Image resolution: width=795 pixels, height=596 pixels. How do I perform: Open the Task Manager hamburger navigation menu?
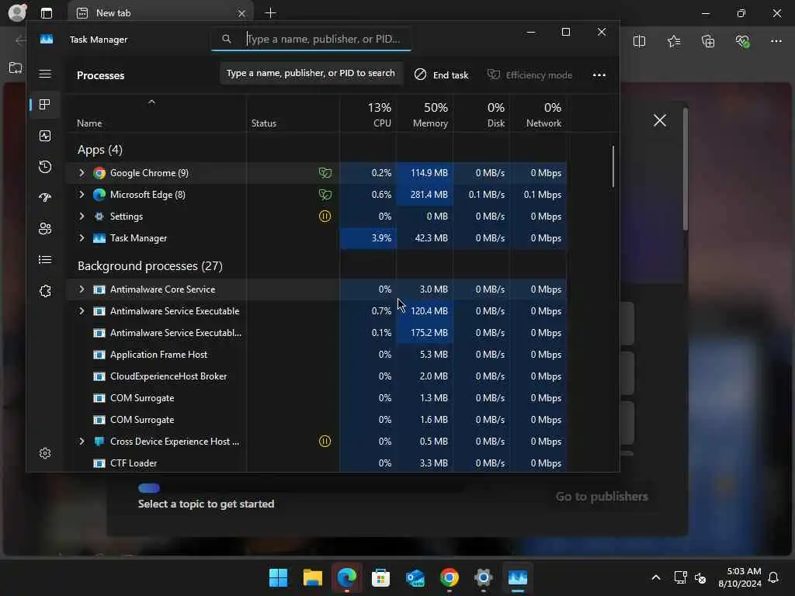[45, 74]
